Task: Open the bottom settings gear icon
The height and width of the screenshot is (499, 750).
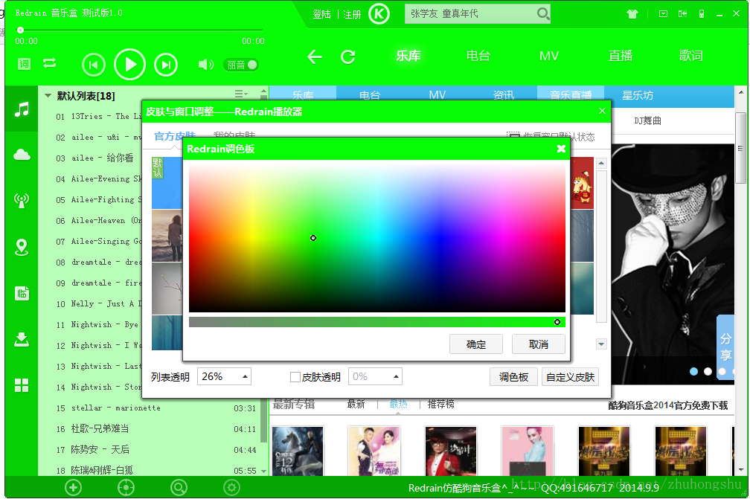Action: pyautogui.click(x=231, y=488)
